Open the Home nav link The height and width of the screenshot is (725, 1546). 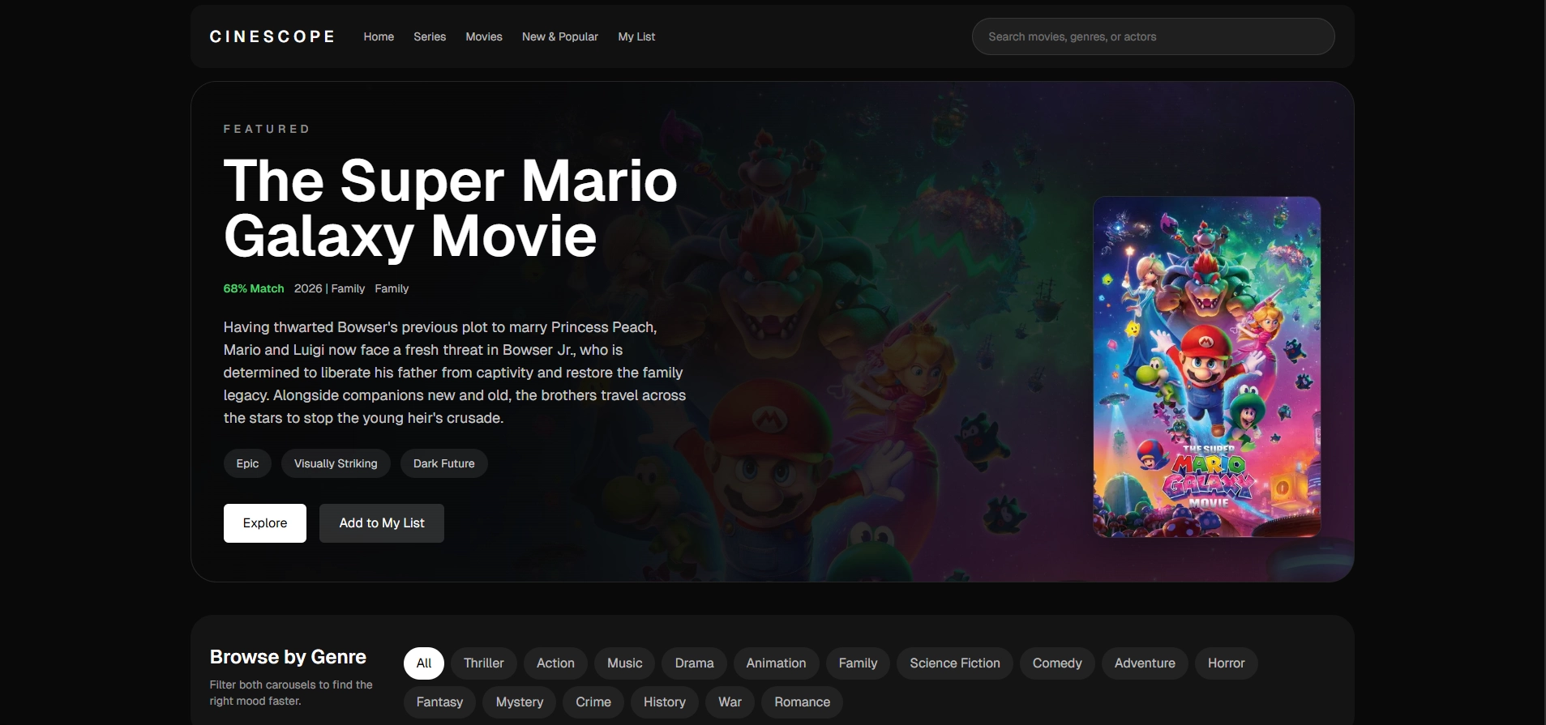coord(379,36)
